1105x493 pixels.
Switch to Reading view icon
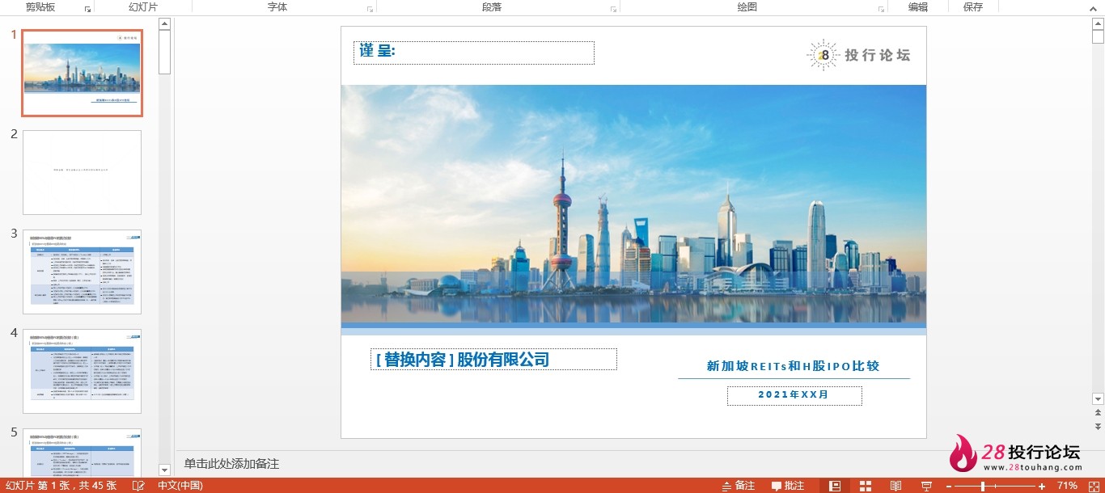[895, 486]
